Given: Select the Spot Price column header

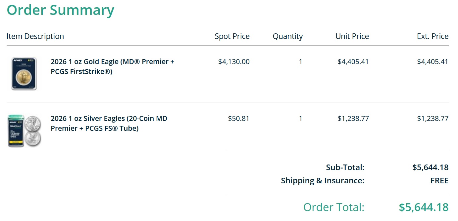Looking at the screenshot, I should point(232,36).
